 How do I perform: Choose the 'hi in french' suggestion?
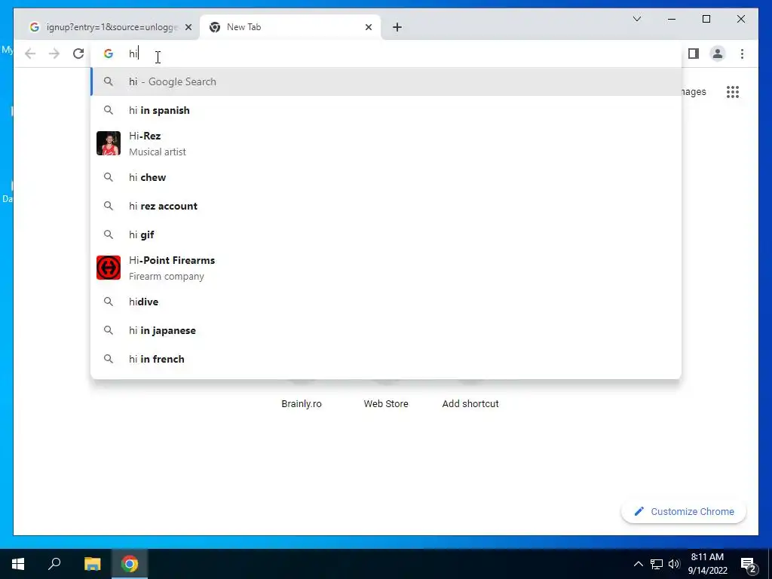[x=386, y=359]
